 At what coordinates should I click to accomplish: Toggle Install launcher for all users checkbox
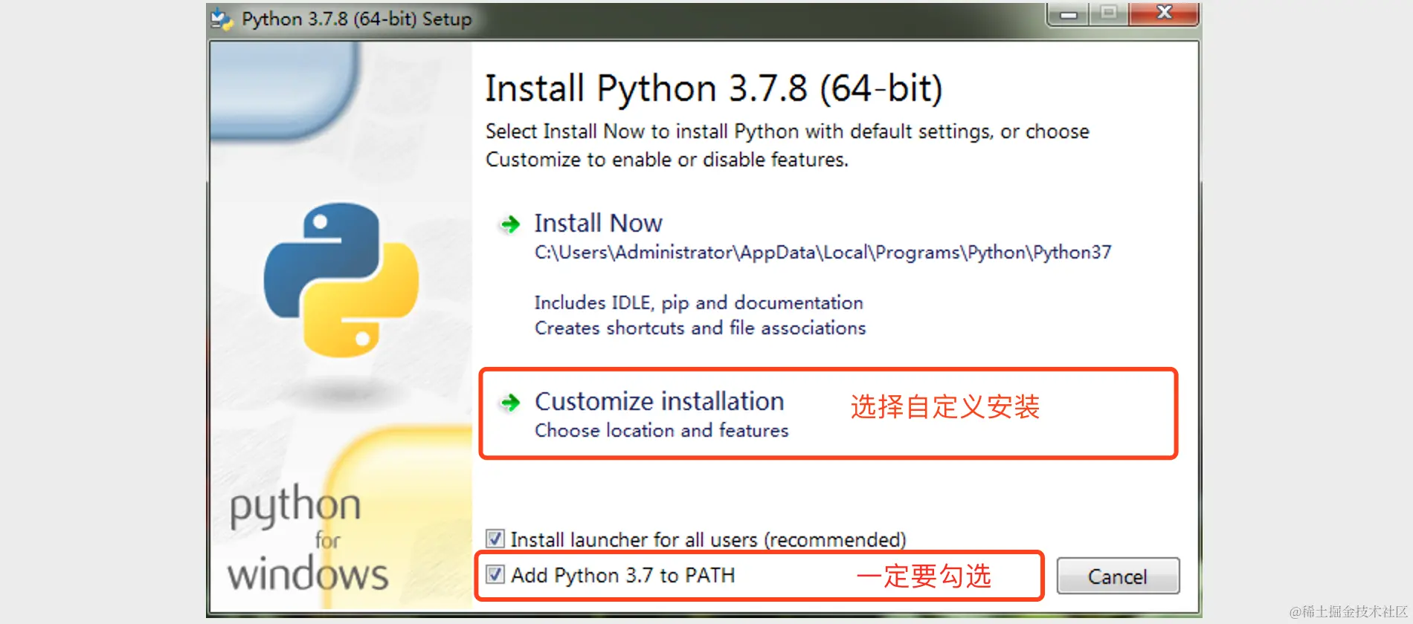coord(495,539)
